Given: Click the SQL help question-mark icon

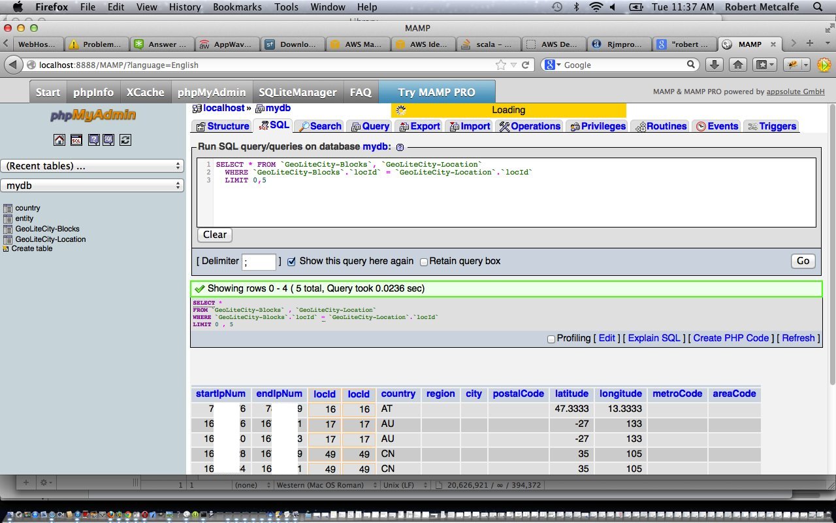Looking at the screenshot, I should 400,148.
